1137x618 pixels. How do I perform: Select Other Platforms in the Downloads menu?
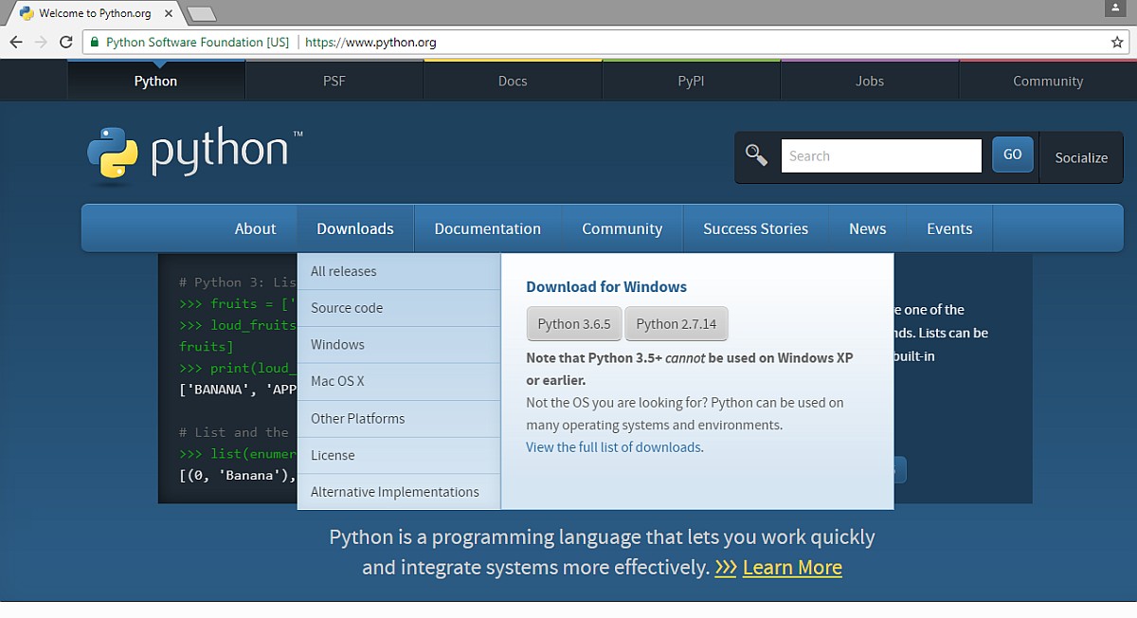pyautogui.click(x=399, y=418)
